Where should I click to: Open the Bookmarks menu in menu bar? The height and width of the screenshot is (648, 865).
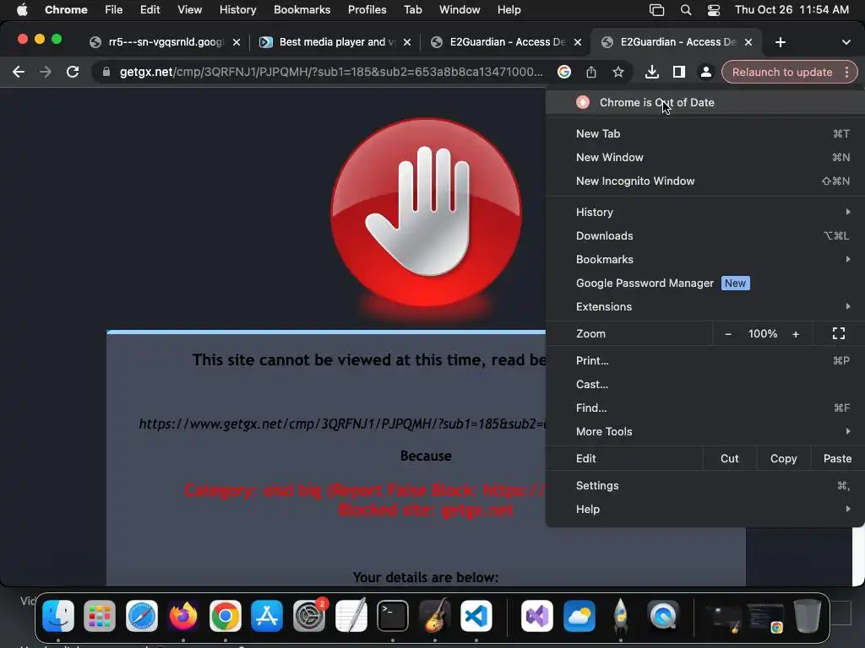click(302, 10)
